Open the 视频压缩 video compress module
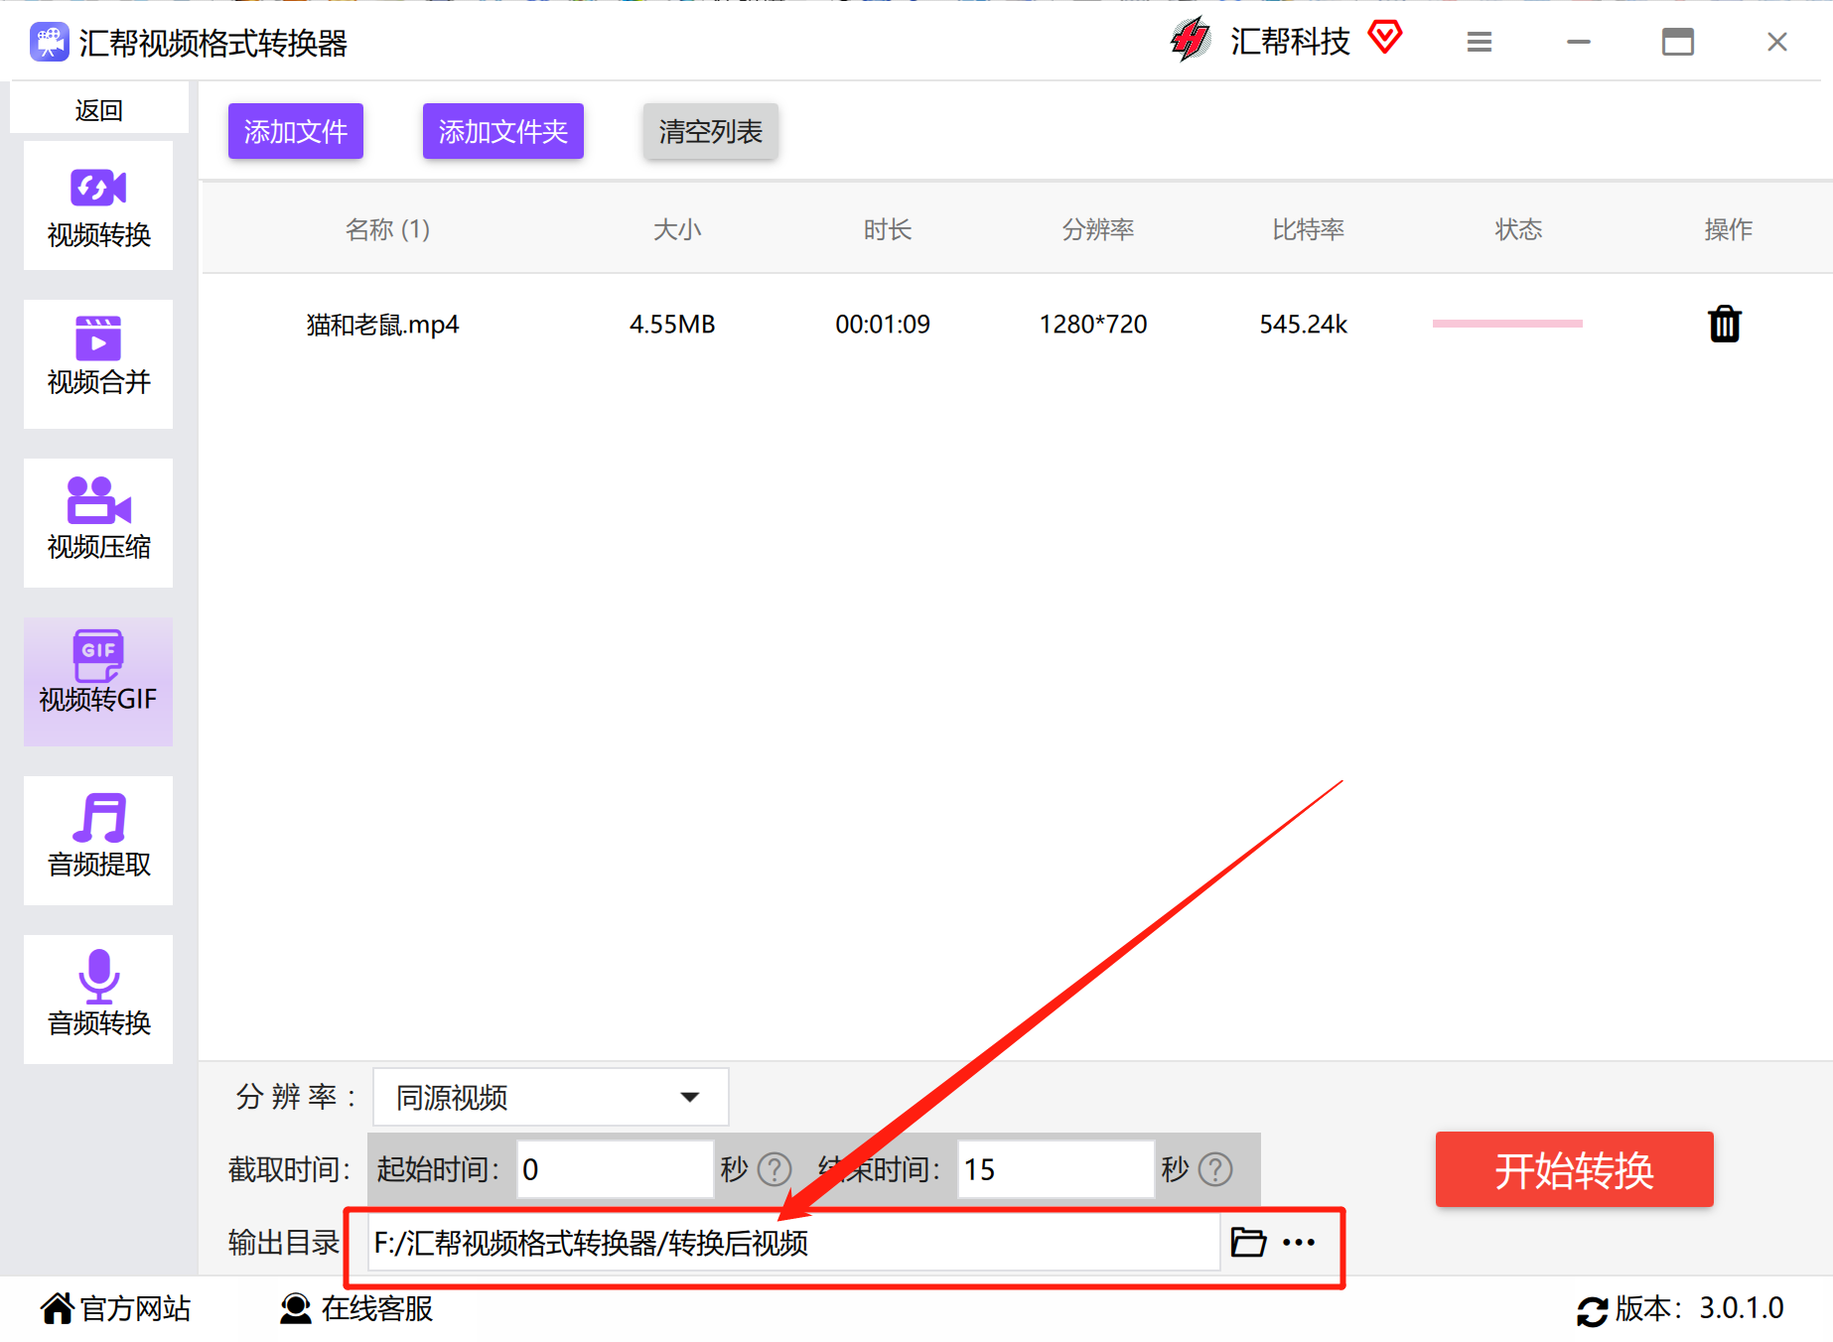This screenshot has height=1342, width=1833. click(x=98, y=523)
